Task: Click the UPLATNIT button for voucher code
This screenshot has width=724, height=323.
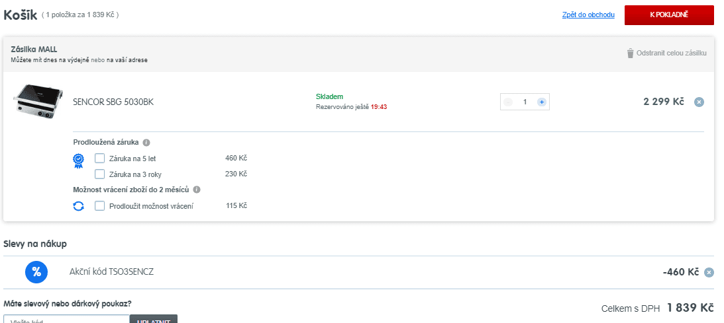Action: [x=153, y=319]
